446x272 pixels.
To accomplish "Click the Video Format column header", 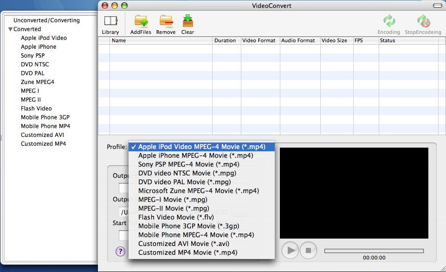I will tap(260, 40).
